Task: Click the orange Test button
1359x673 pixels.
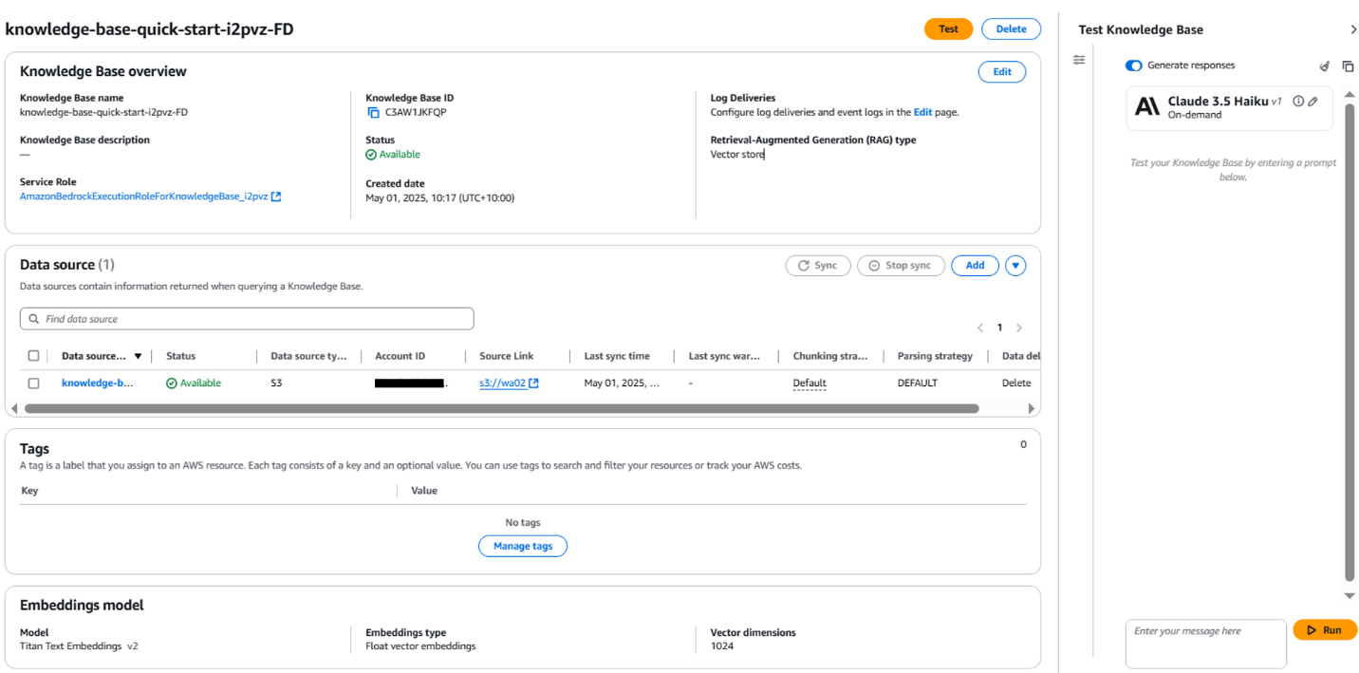Action: tap(948, 29)
